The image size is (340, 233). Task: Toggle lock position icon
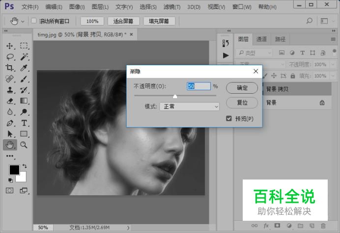(274, 76)
